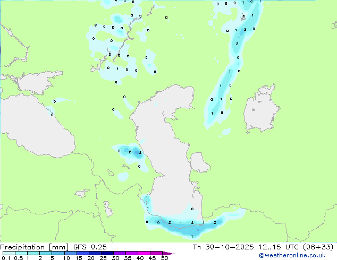Image resolution: width=337 pixels, height=260 pixels.
Task: Click the '40' legend scale label
Action: pyautogui.click(x=140, y=258)
